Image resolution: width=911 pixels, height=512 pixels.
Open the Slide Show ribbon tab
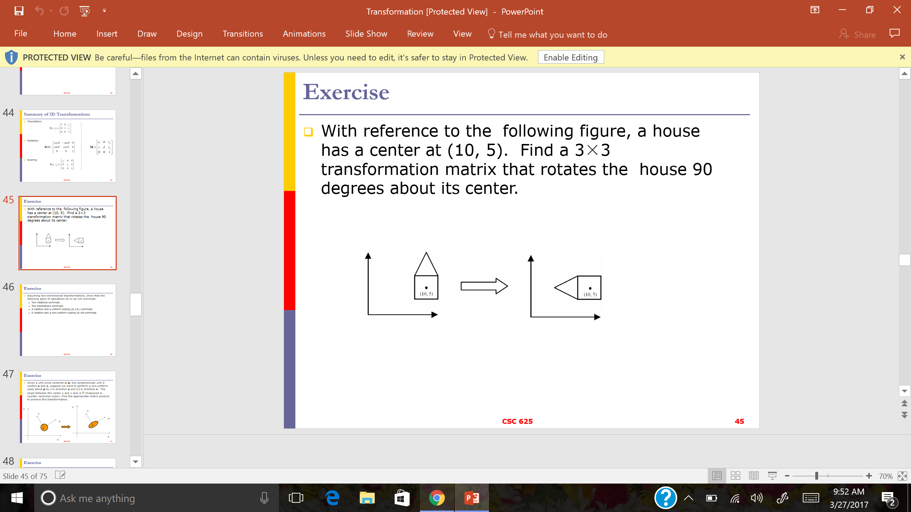pyautogui.click(x=366, y=34)
